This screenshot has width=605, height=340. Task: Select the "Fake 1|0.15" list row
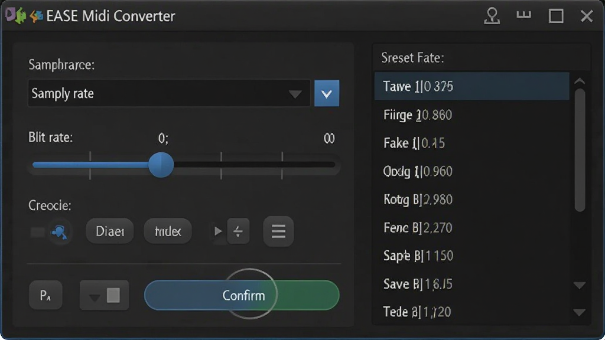[472, 143]
